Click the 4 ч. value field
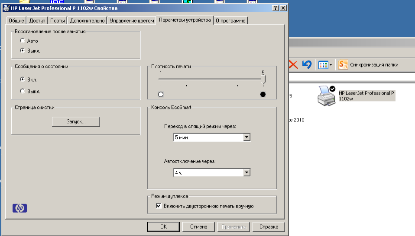Viewport: 415px width, 236px height. coord(208,172)
